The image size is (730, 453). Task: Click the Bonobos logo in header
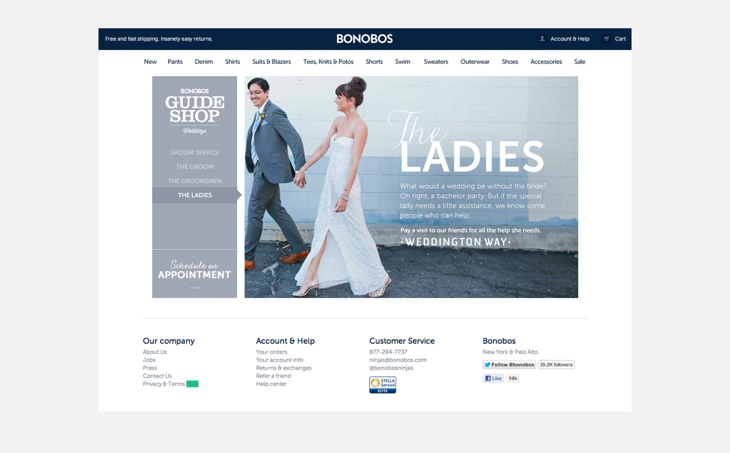tap(364, 39)
